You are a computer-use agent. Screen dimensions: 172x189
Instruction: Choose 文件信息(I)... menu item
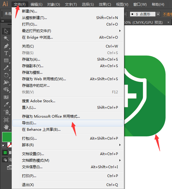(68, 167)
